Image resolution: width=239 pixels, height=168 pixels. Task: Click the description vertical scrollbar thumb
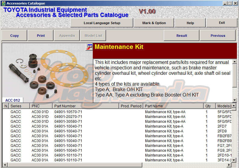pyautogui.click(x=234, y=76)
